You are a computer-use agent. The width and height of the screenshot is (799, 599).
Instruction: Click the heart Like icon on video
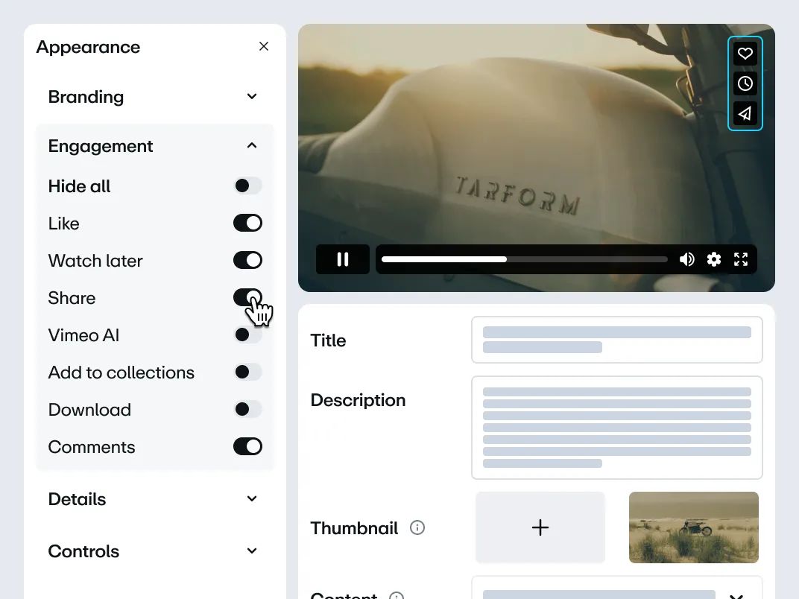(745, 54)
